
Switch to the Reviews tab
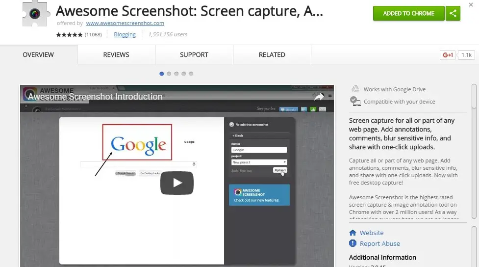[x=116, y=55]
